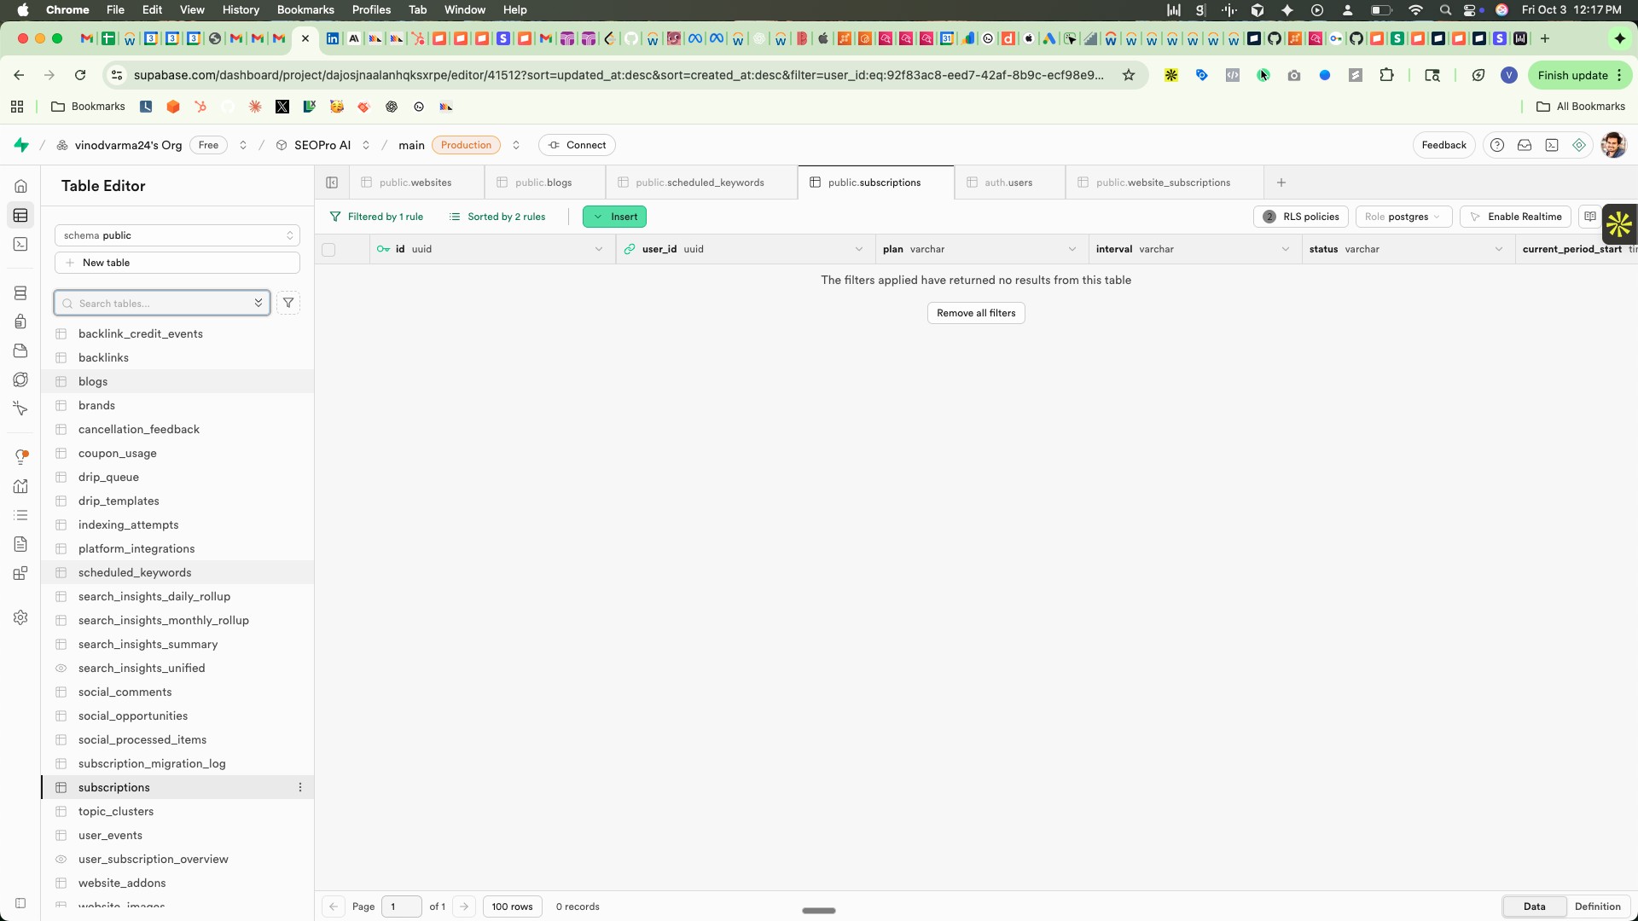Click the Remove all filters button
Screen dimensions: 1638x921
(976, 313)
